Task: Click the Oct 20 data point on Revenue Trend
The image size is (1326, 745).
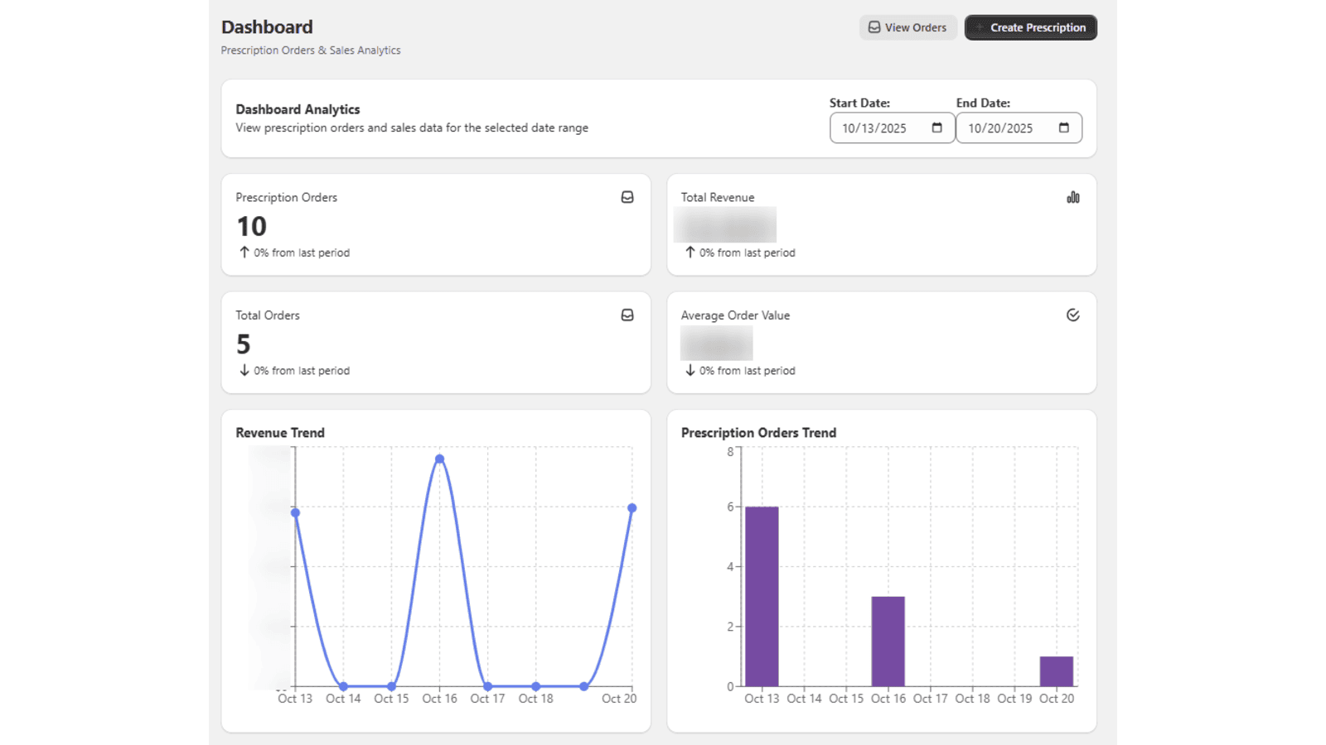Action: (632, 508)
